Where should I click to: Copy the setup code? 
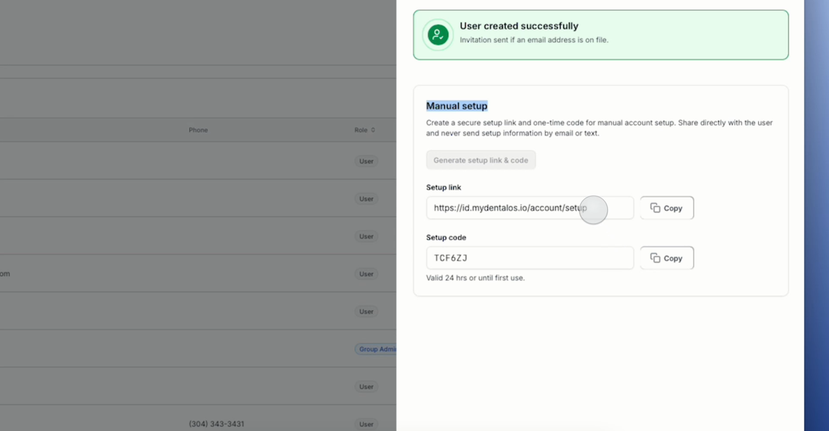tap(667, 258)
